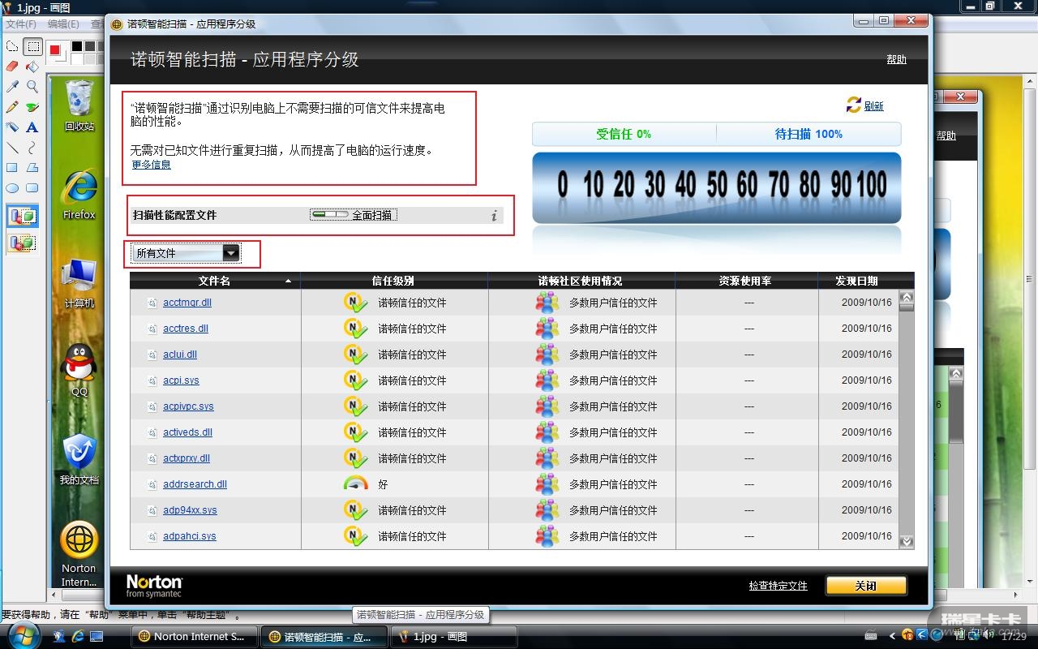Image resolution: width=1038 pixels, height=649 pixels.
Task: Select the airbrush tool in Paint
Action: pos(13,127)
